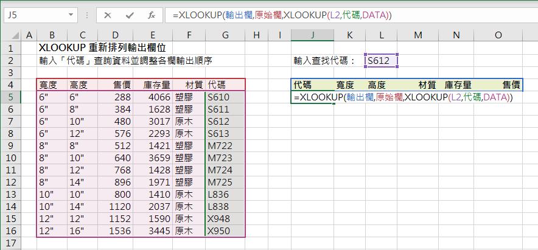The image size is (538, 250).
Task: Click code cell L836
Action: (x=225, y=195)
